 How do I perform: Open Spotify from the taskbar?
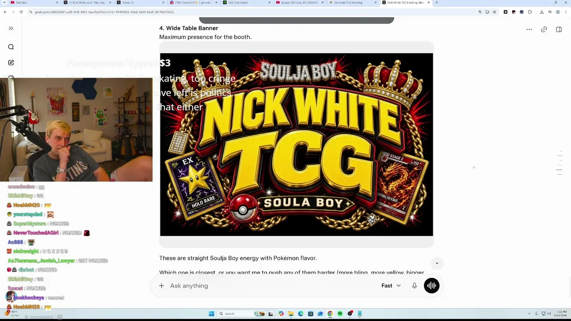click(x=340, y=314)
